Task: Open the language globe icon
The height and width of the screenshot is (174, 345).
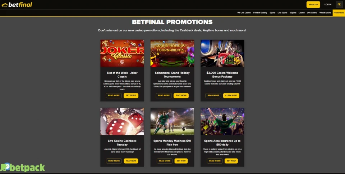Action: (339, 4)
